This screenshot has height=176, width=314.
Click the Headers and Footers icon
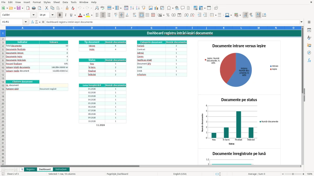click(x=188, y=8)
